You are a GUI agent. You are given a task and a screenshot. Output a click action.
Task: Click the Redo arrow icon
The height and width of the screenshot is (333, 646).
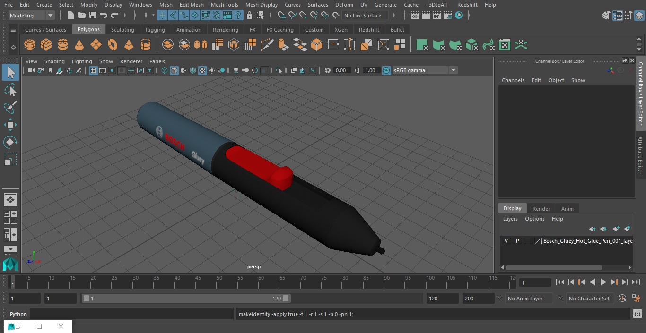[114, 16]
